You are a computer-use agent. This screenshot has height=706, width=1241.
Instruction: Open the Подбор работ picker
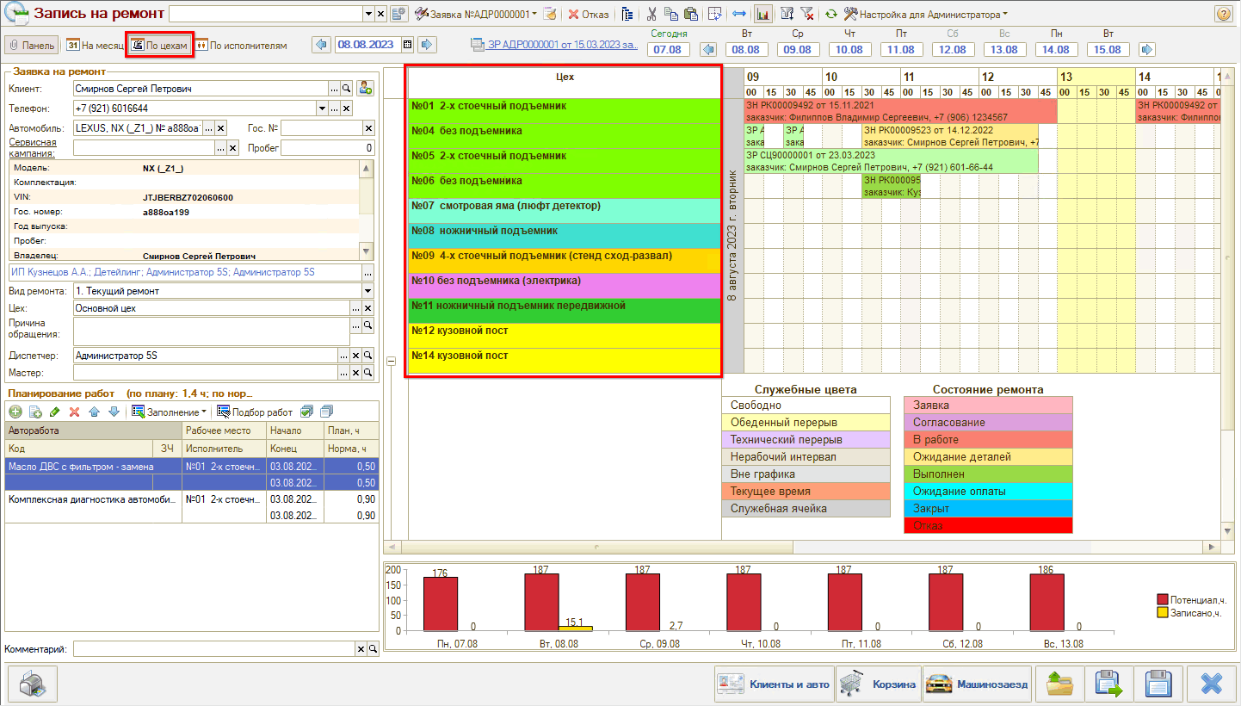tap(255, 412)
